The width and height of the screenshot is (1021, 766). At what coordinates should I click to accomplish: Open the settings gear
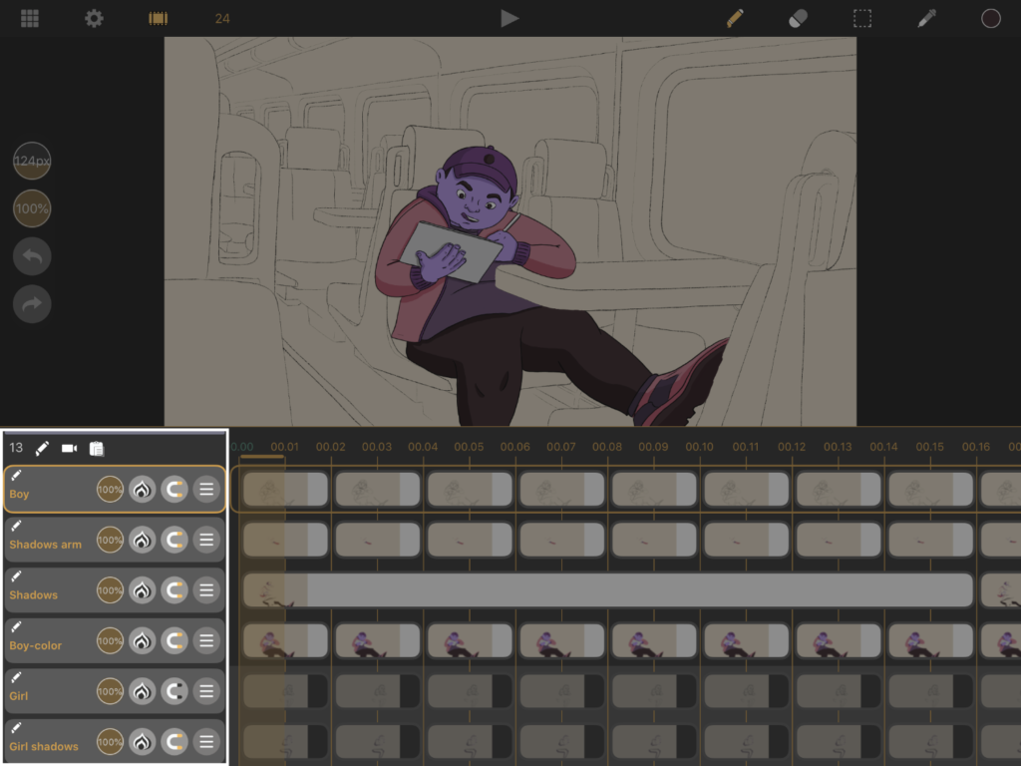94,18
